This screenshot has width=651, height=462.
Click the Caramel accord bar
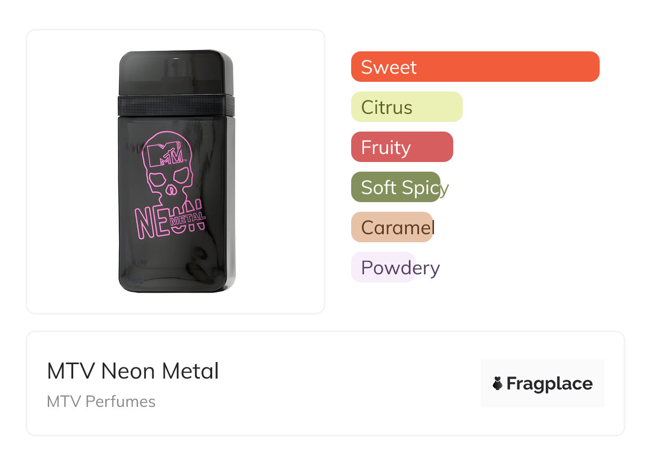click(x=391, y=227)
